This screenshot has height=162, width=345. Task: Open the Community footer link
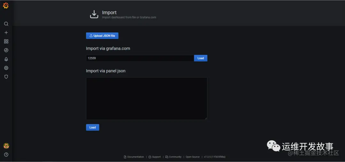tap(173, 157)
